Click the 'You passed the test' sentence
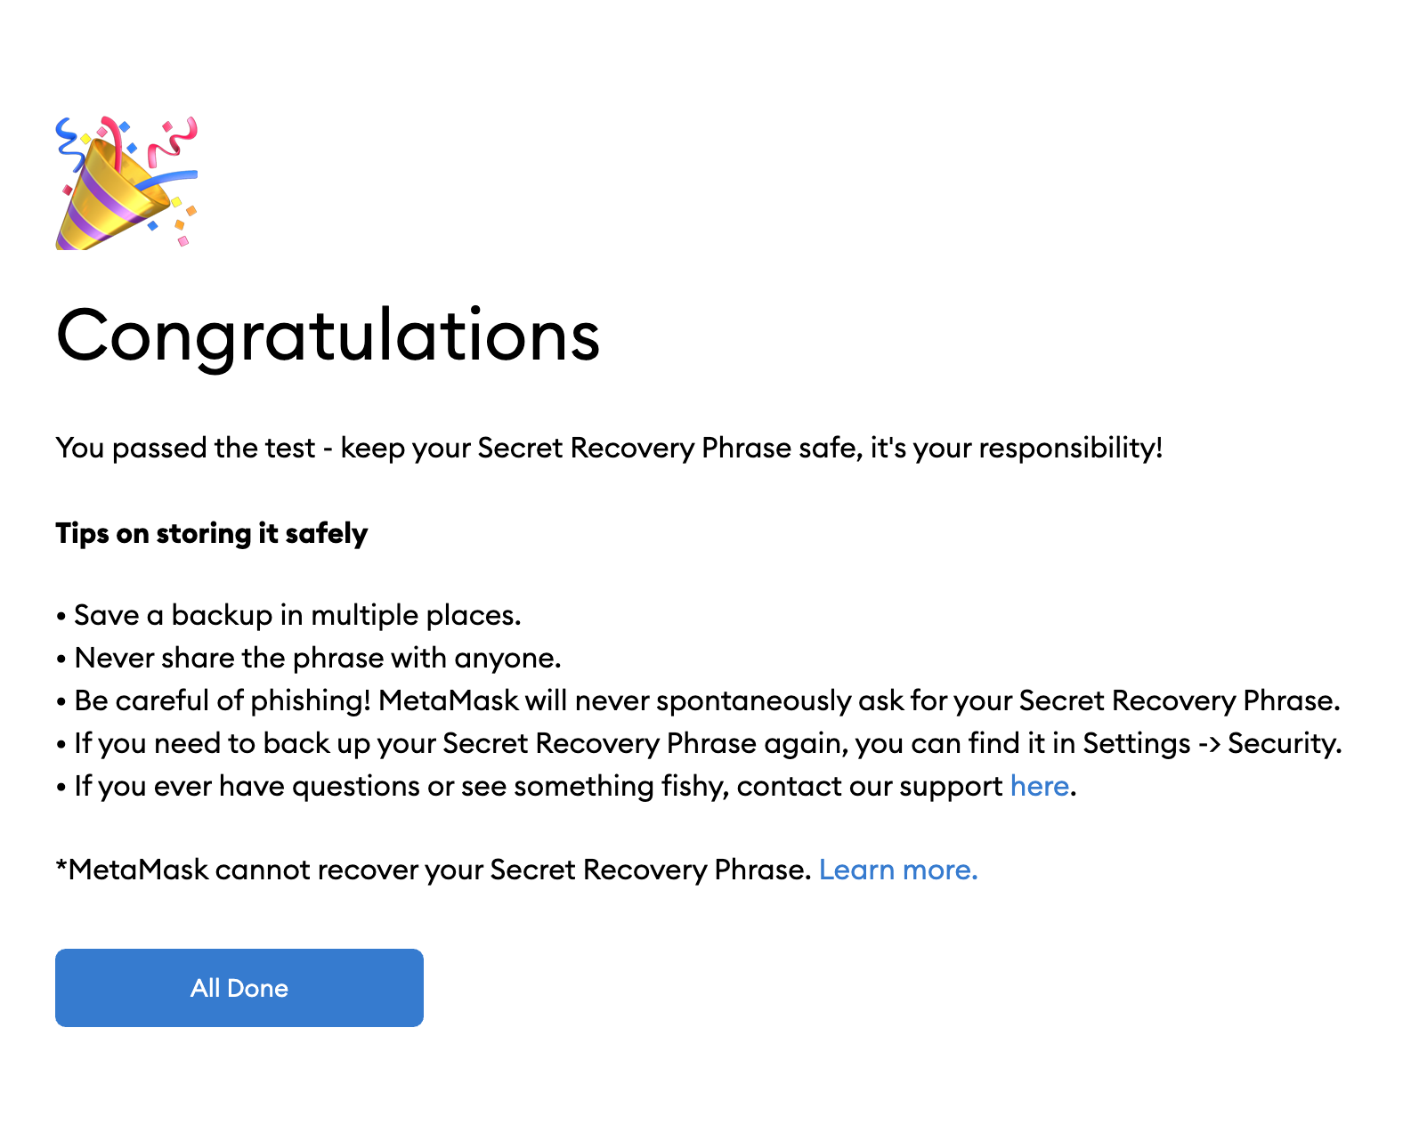The width and height of the screenshot is (1419, 1141). coord(185,448)
